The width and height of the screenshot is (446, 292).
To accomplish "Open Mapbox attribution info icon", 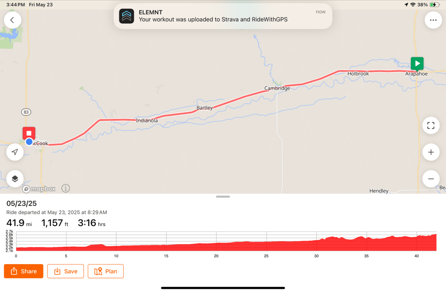I will [66, 189].
